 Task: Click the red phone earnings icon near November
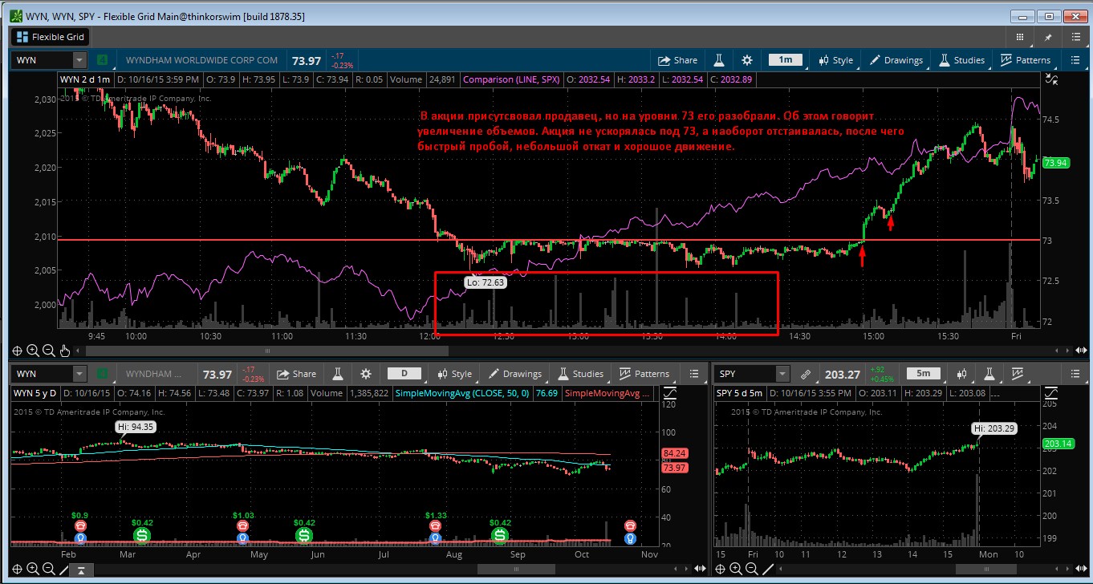click(631, 526)
